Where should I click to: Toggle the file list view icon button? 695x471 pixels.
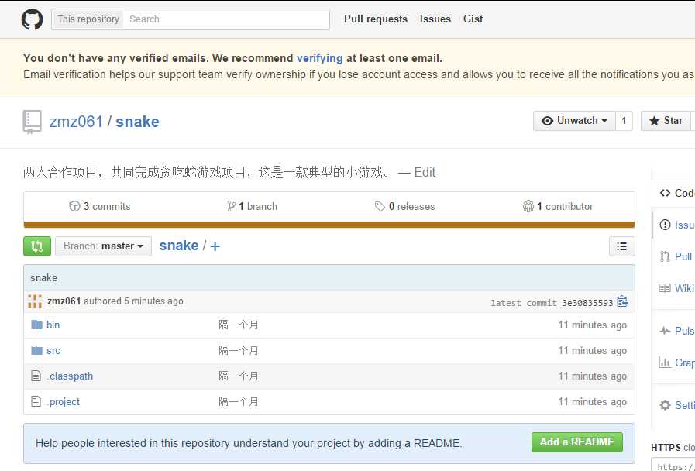(x=622, y=246)
